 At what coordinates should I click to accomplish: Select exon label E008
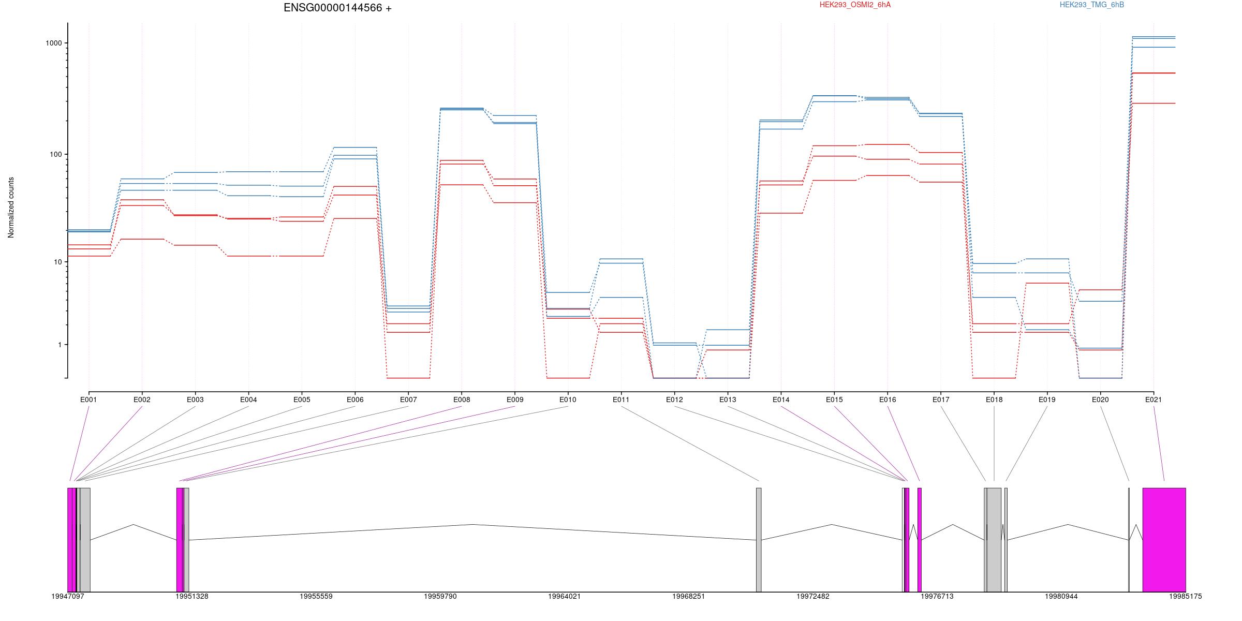pos(462,400)
